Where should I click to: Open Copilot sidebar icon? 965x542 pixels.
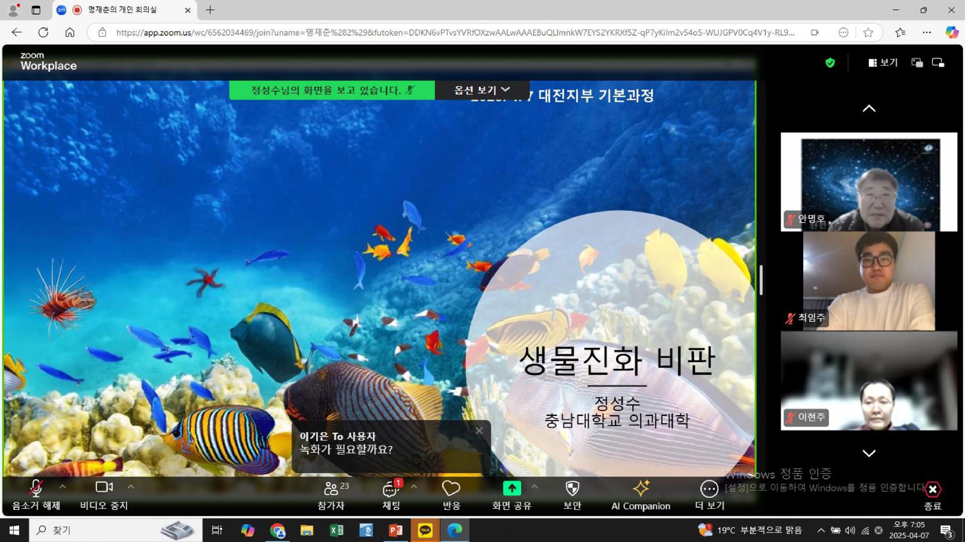pyautogui.click(x=951, y=33)
